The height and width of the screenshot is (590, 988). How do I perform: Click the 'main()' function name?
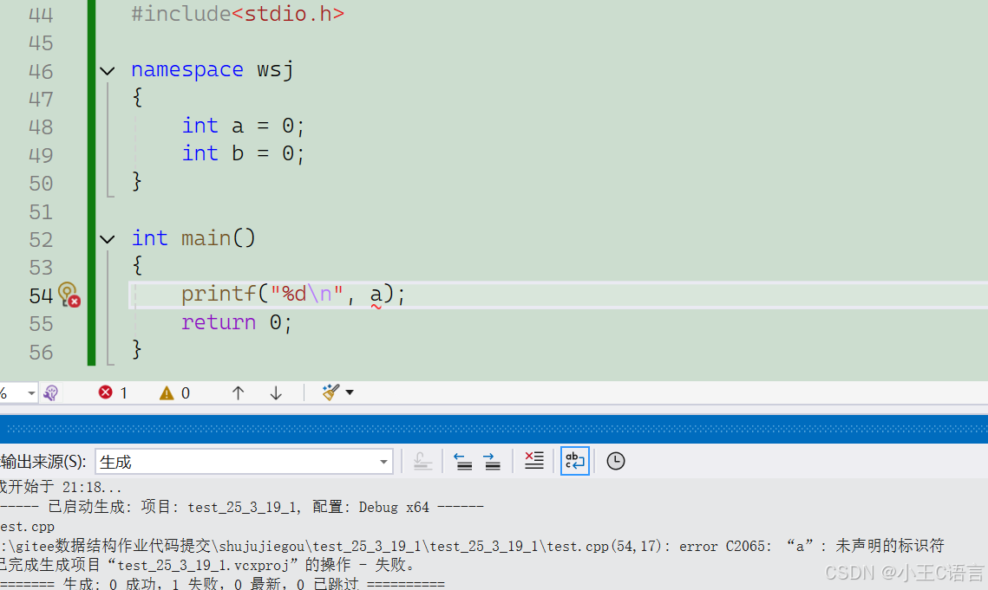218,238
